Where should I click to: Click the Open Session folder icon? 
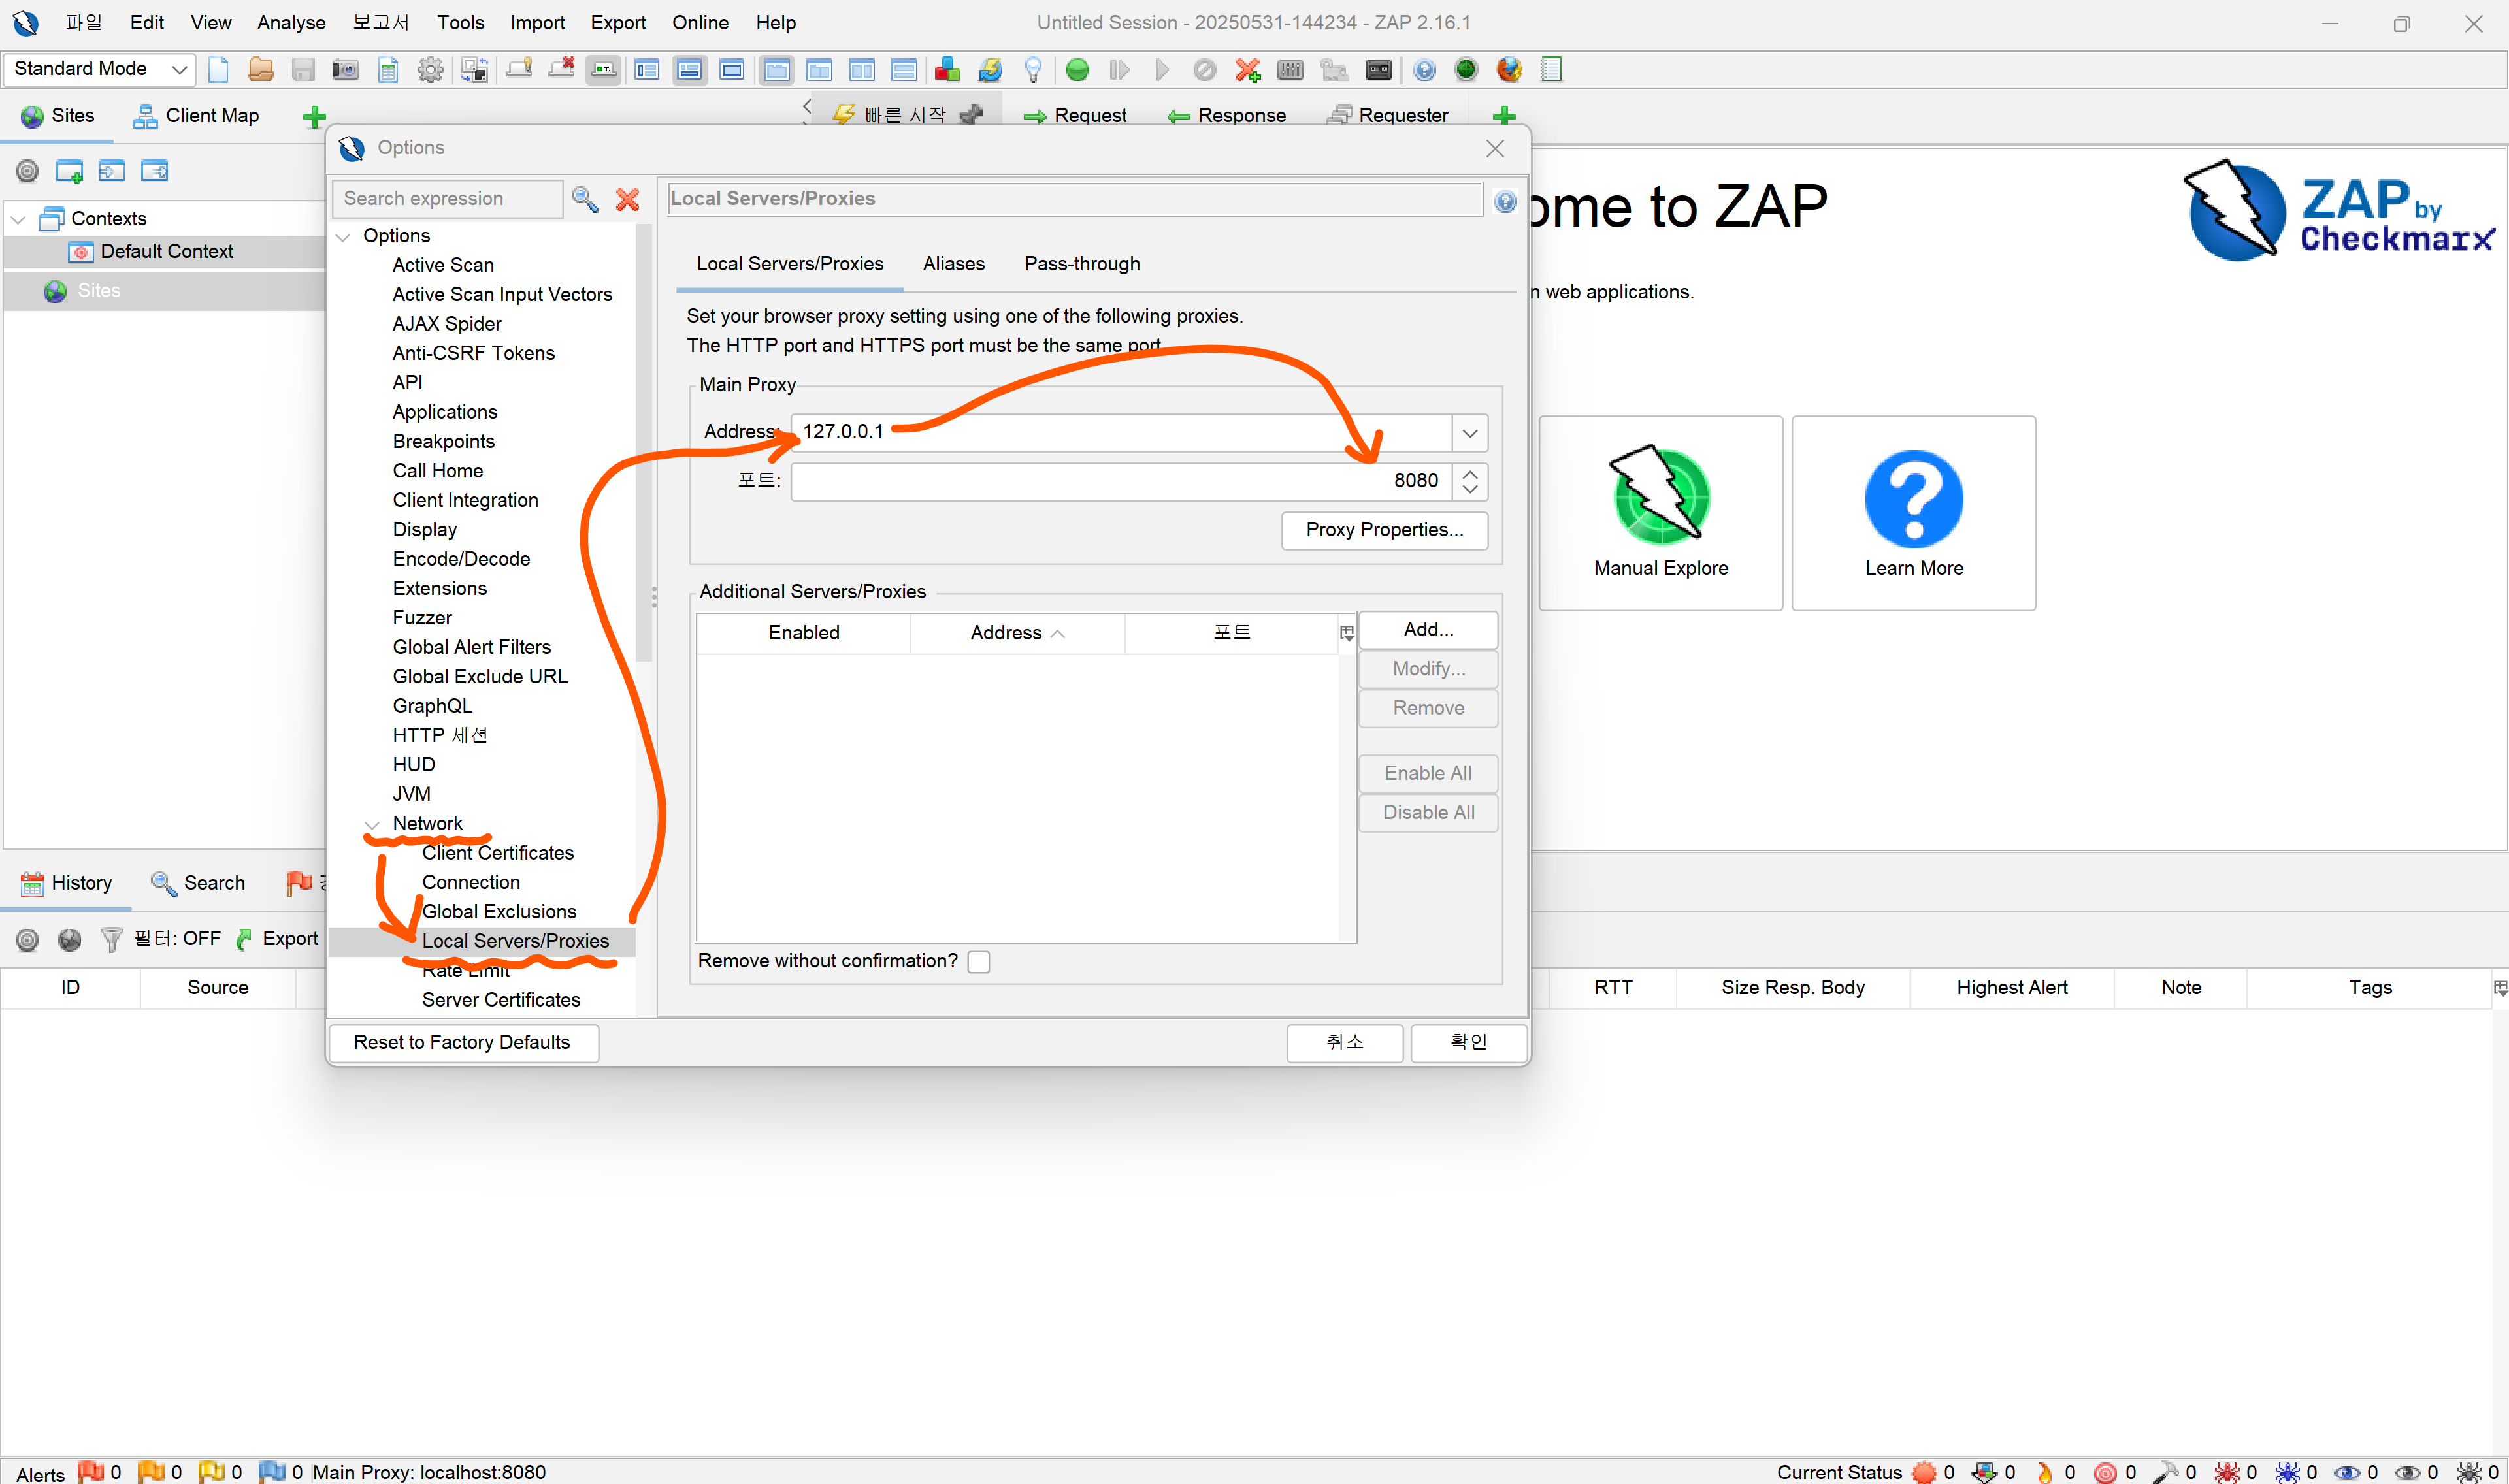click(x=260, y=69)
